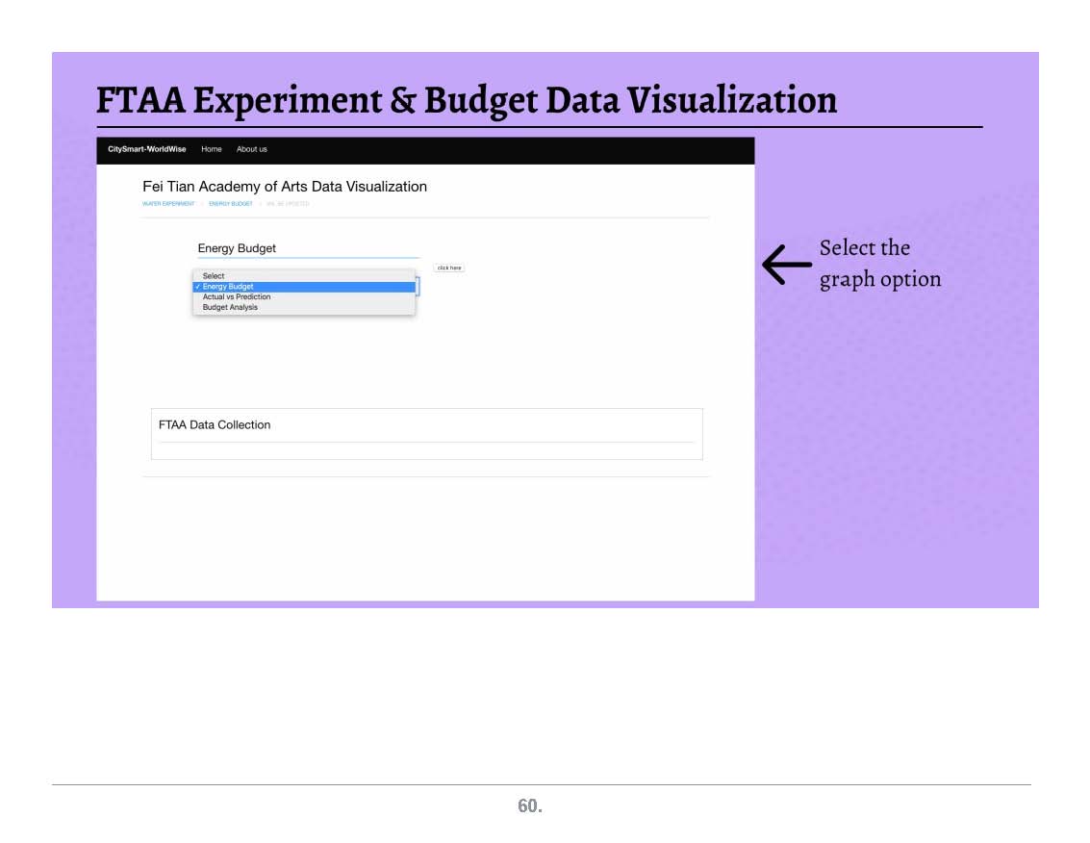
Task: Choose the Select placeholder option
Action: point(214,276)
